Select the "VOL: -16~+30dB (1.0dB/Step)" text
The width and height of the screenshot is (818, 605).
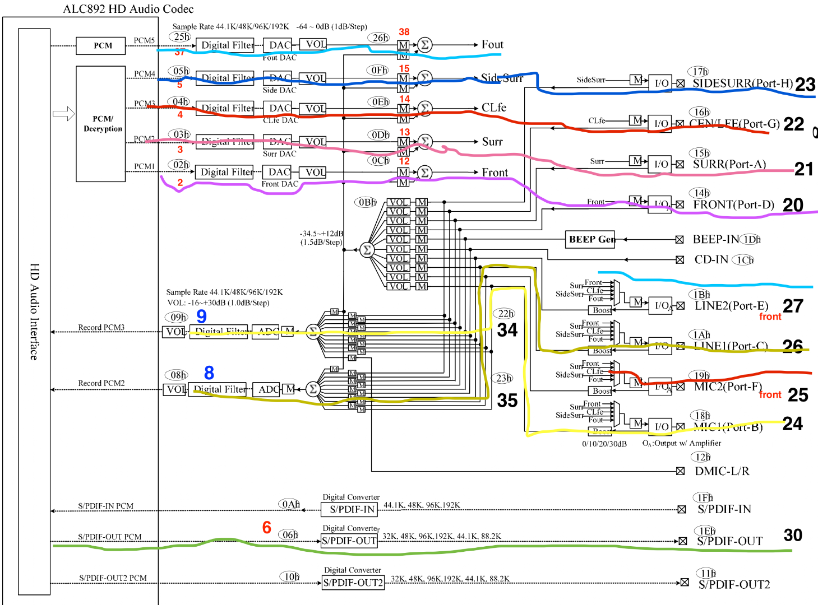218,303
